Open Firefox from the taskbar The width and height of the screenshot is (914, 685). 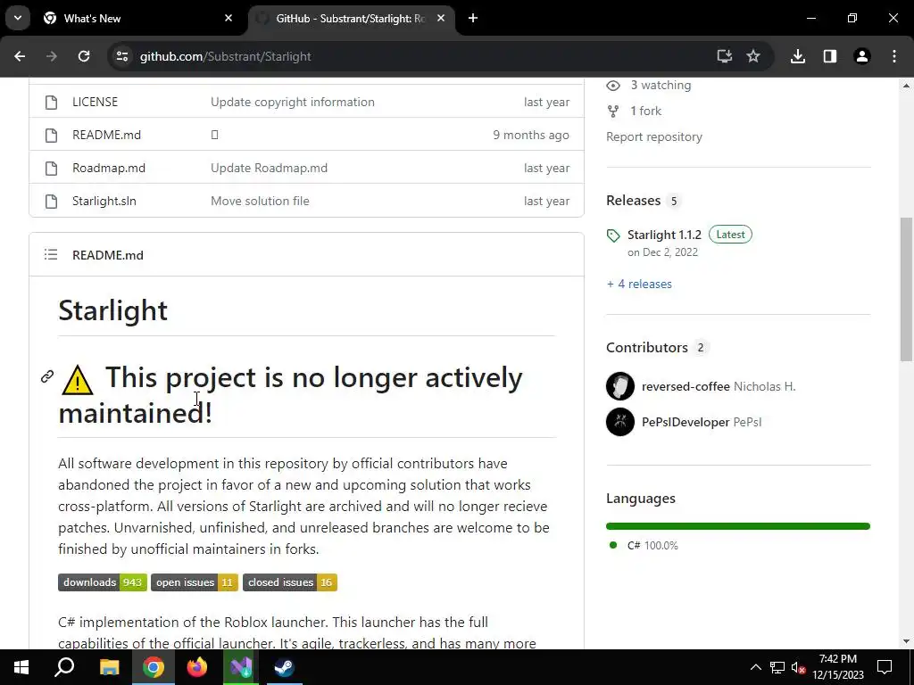coord(197,667)
